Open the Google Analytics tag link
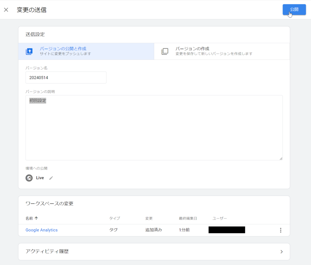The width and height of the screenshot is (311, 265). point(42,230)
